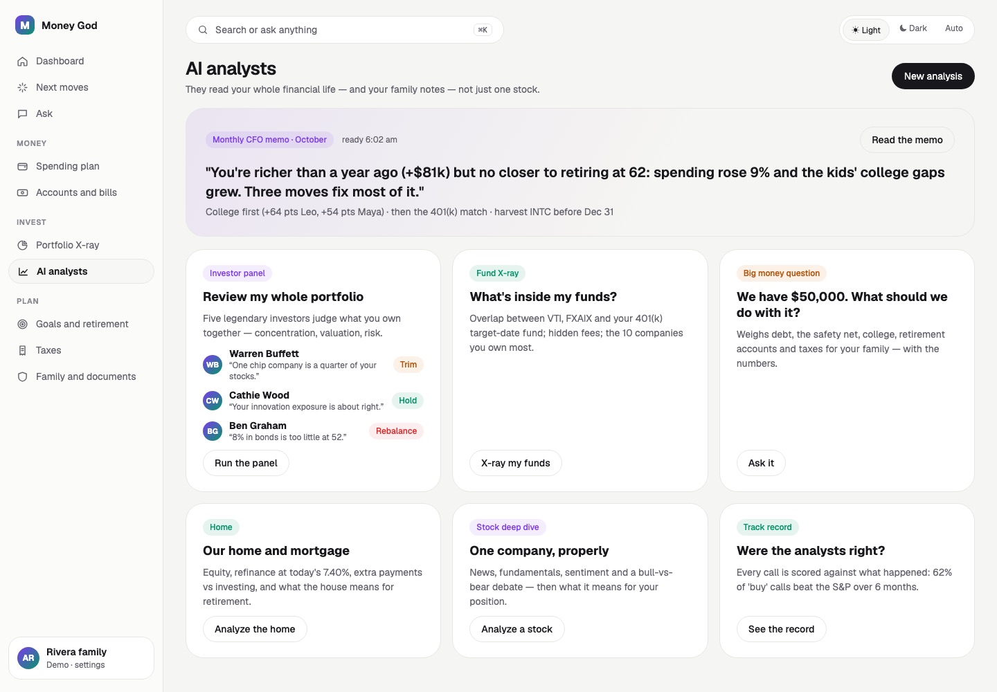
Task: Click the Next moves sparkle icon
Action: tap(22, 88)
